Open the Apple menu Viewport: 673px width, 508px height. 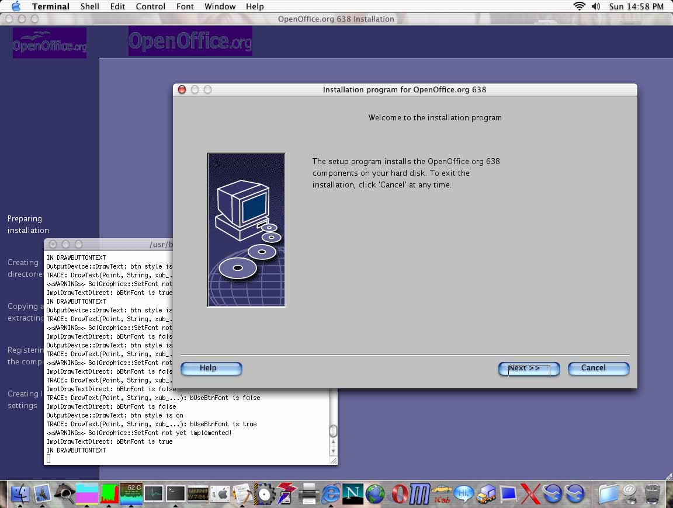16,6
